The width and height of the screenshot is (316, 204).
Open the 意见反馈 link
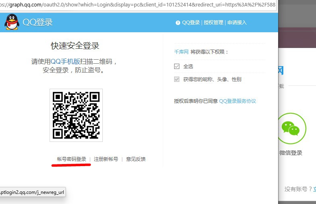(x=136, y=159)
